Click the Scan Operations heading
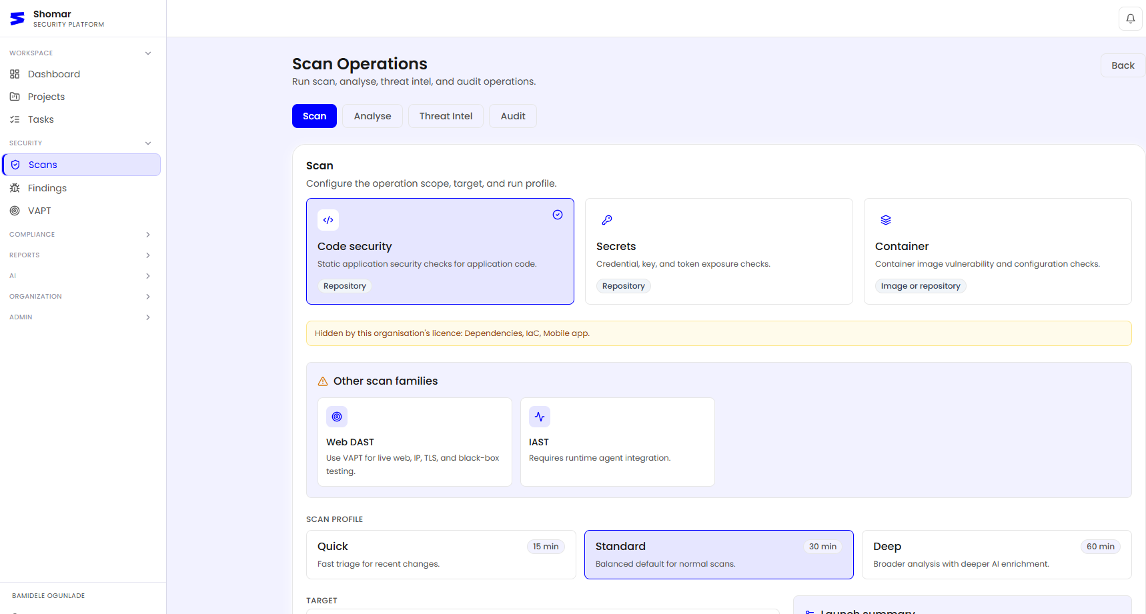 click(x=360, y=64)
